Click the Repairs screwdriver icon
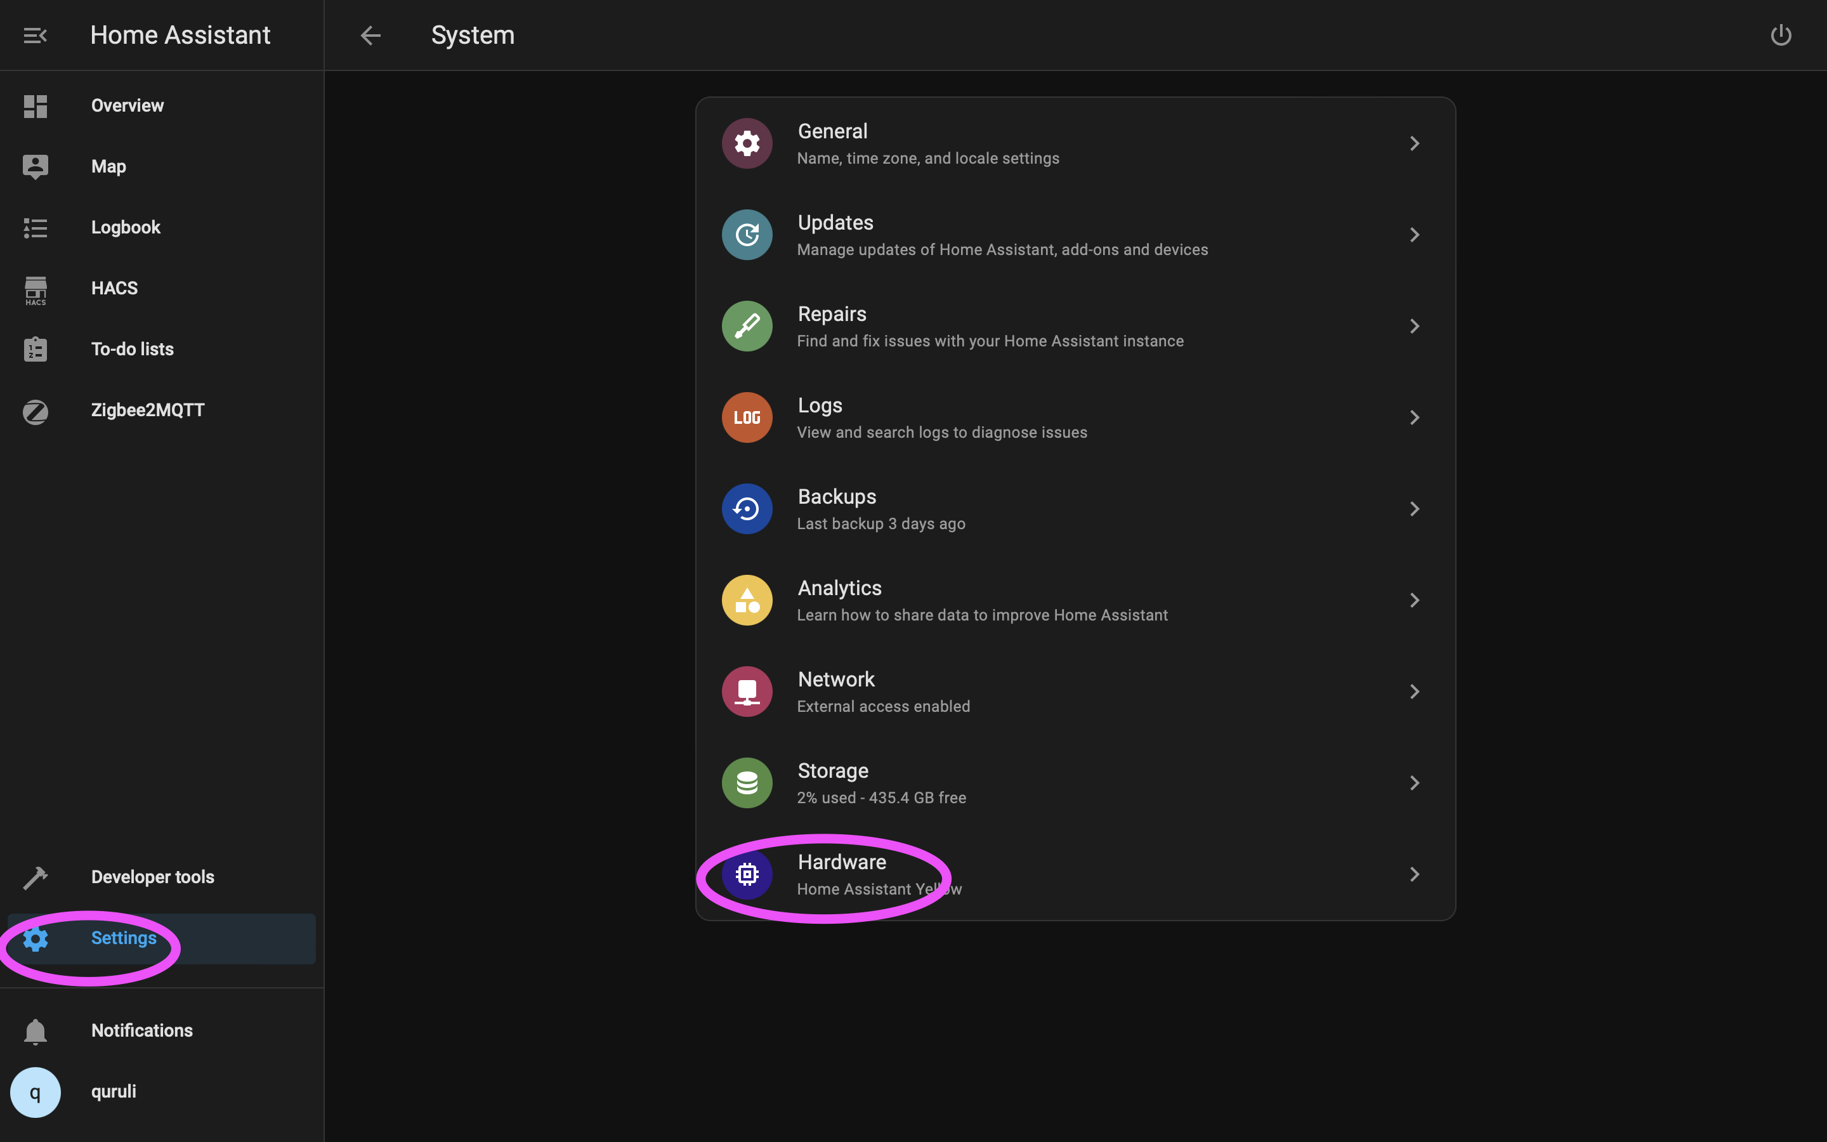 click(x=747, y=326)
